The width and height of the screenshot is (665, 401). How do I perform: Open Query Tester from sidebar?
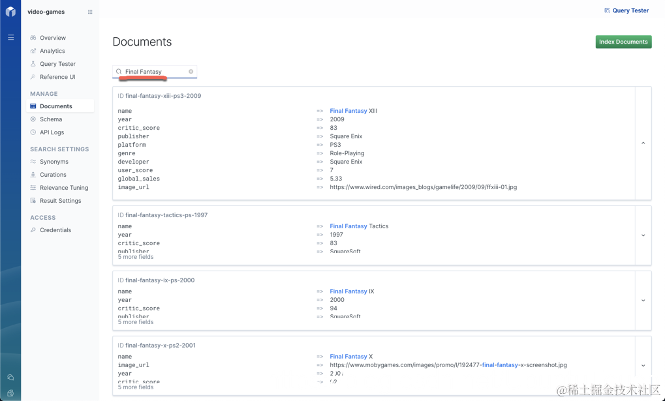pyautogui.click(x=57, y=64)
